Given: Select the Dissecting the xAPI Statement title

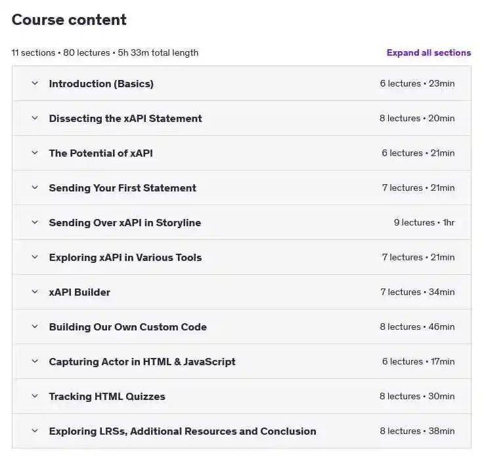Looking at the screenshot, I should [x=125, y=118].
